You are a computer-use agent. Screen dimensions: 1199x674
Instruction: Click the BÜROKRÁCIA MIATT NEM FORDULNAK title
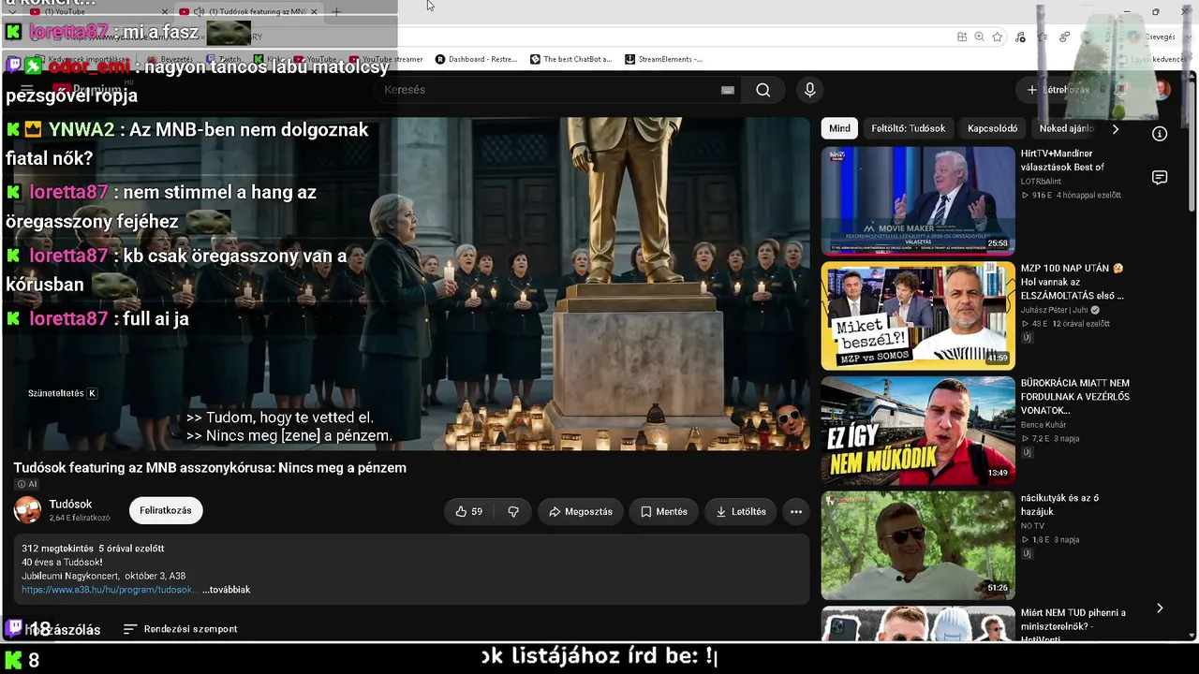coord(1075,397)
